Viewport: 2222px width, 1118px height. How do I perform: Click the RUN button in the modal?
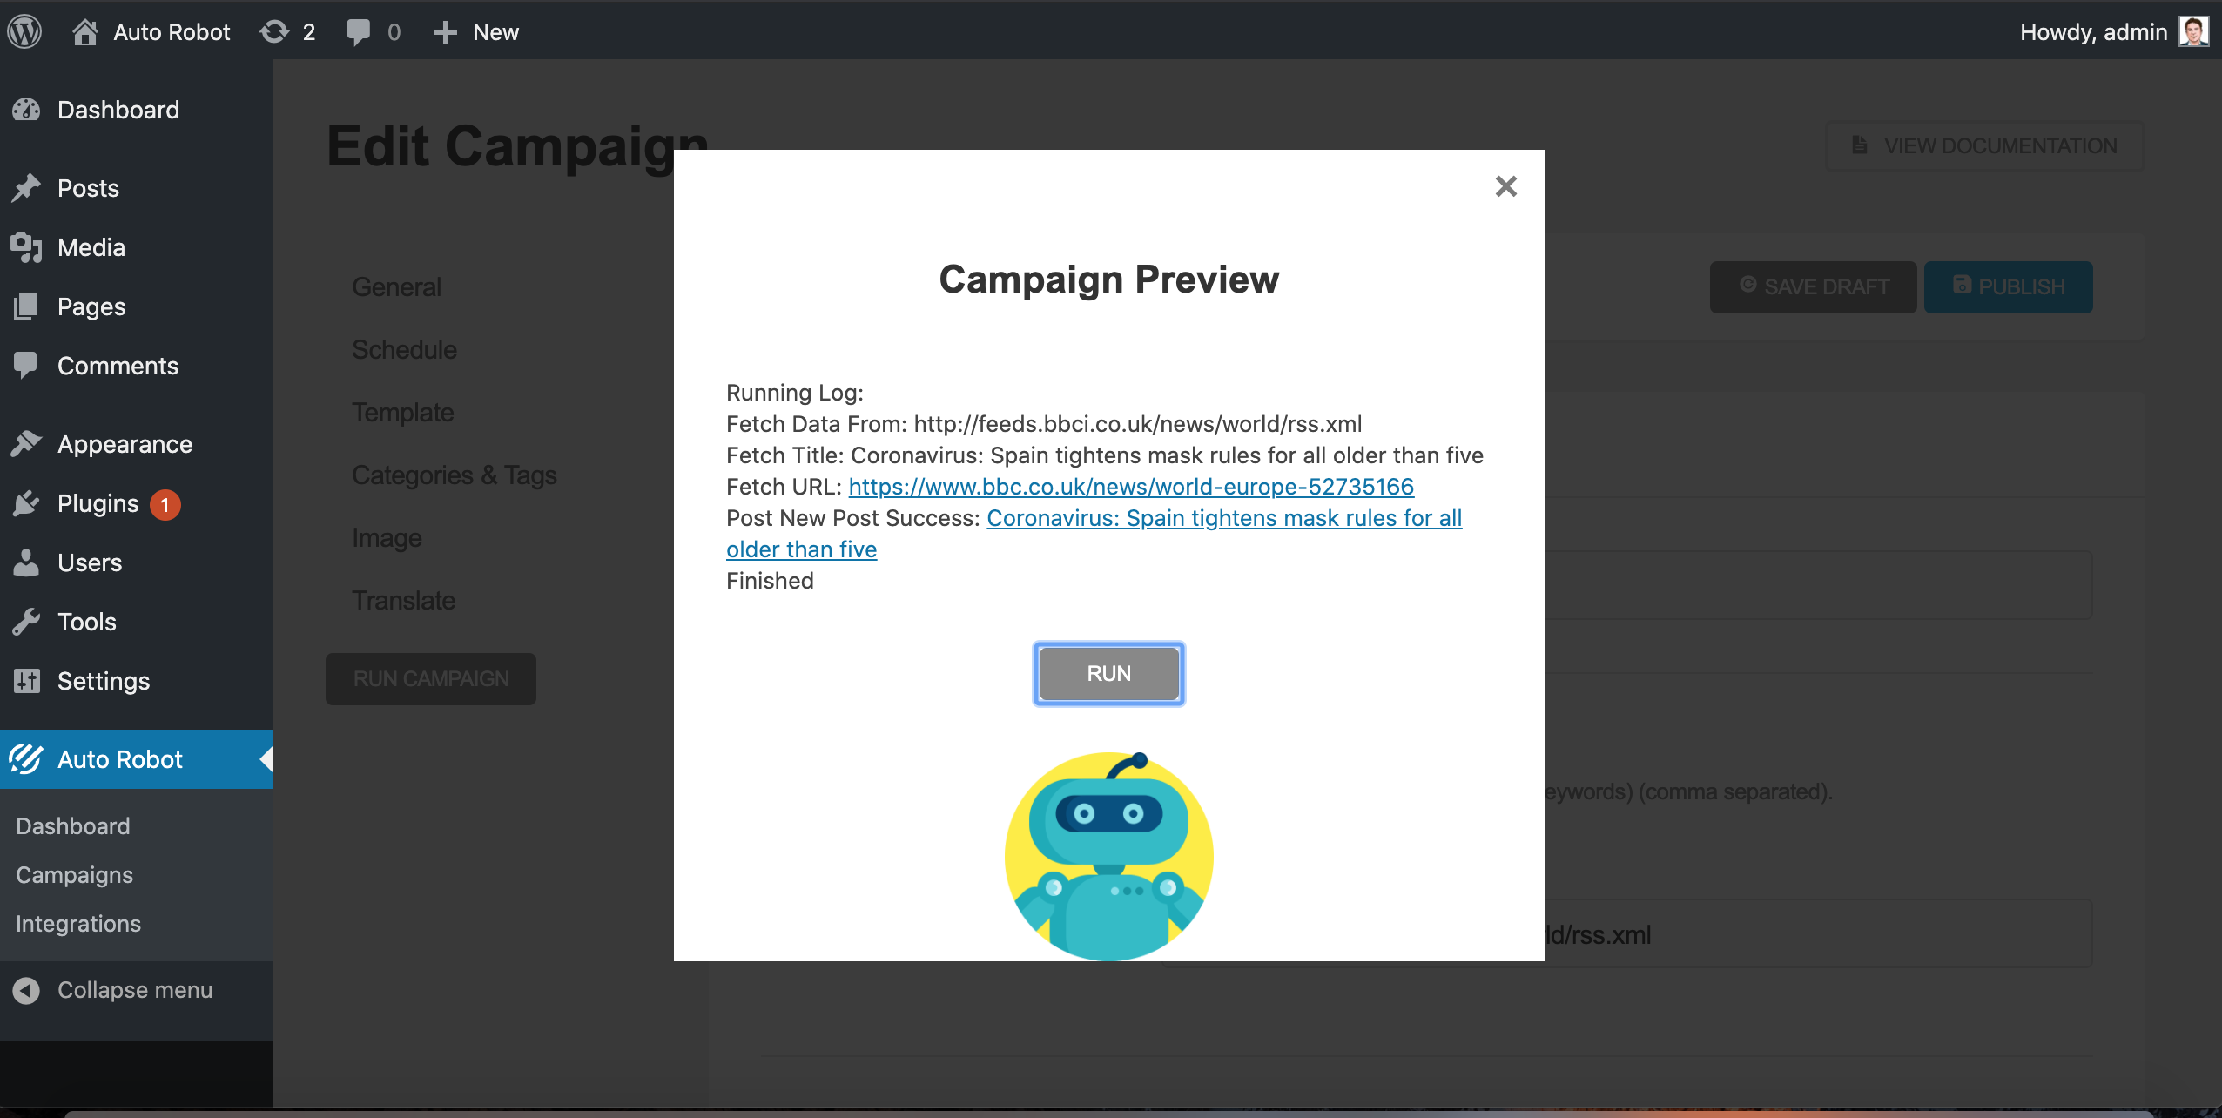pos(1108,673)
